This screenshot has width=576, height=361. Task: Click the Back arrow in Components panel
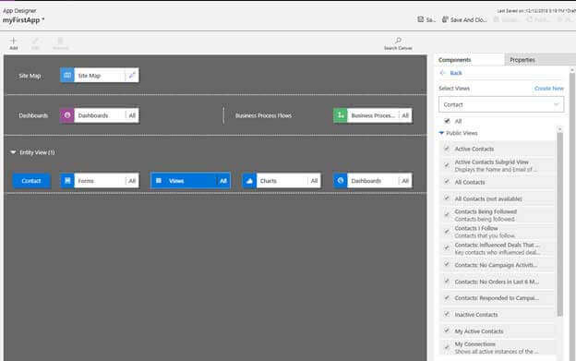[x=443, y=73]
